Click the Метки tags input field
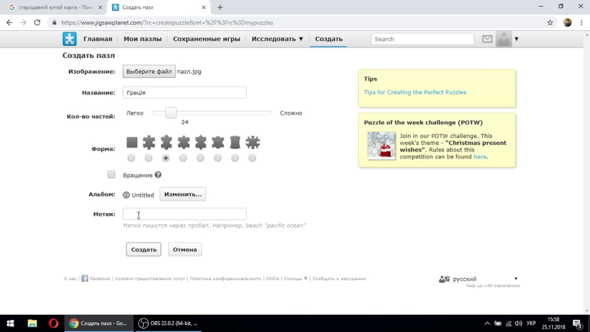Screen dimensions: 590x332 pyautogui.click(x=184, y=214)
